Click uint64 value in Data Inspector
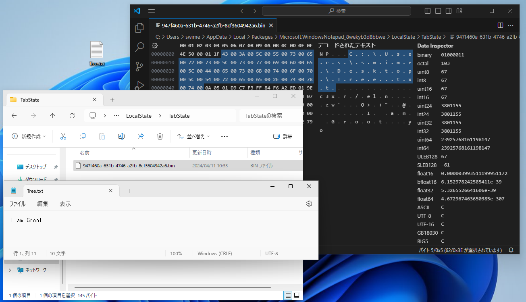526x302 pixels. pos(466,140)
